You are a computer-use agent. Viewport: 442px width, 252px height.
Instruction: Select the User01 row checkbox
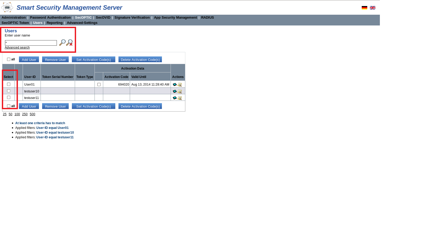coord(9,84)
